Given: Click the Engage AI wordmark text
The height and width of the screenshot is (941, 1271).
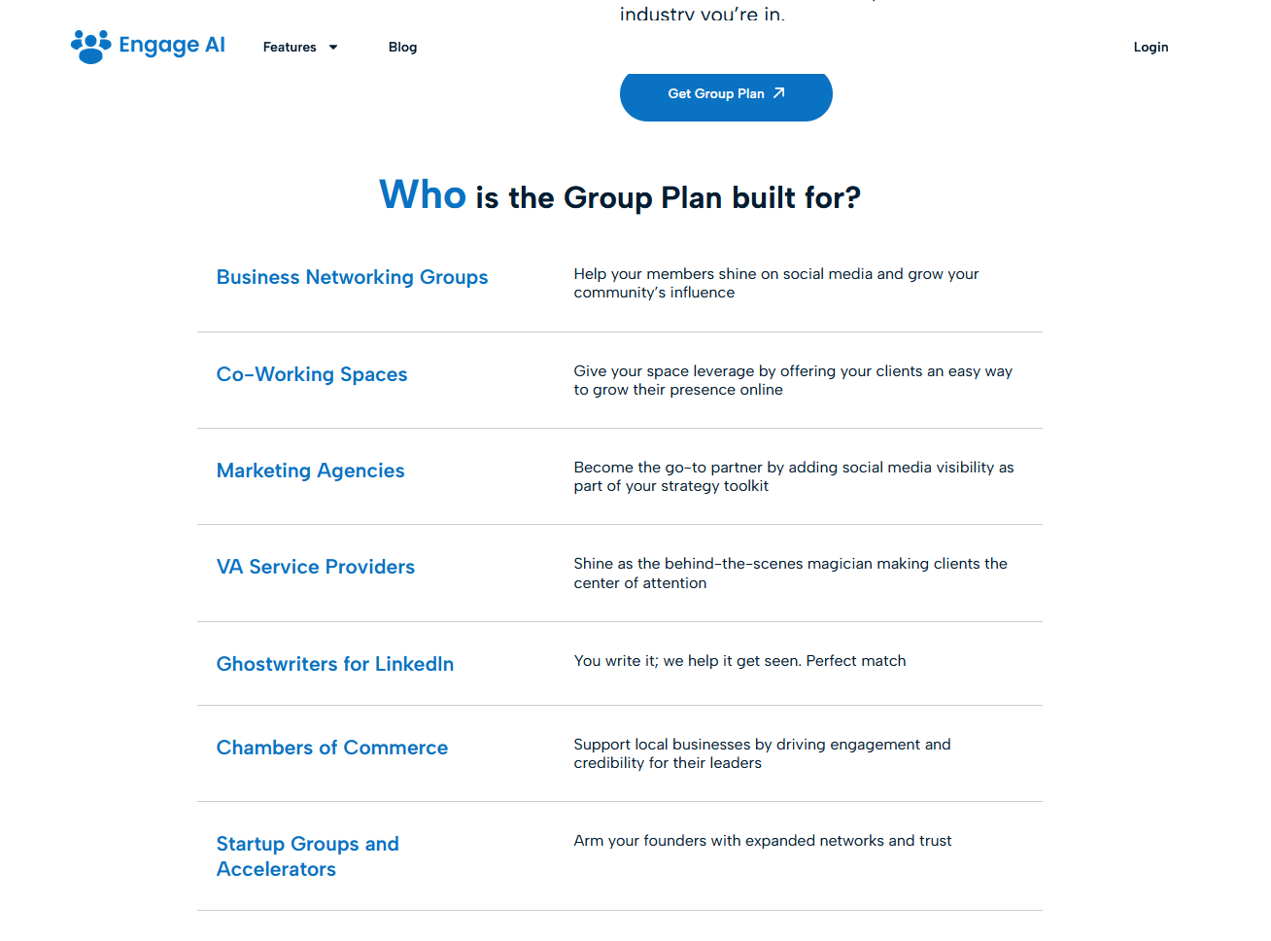Looking at the screenshot, I should (172, 45).
